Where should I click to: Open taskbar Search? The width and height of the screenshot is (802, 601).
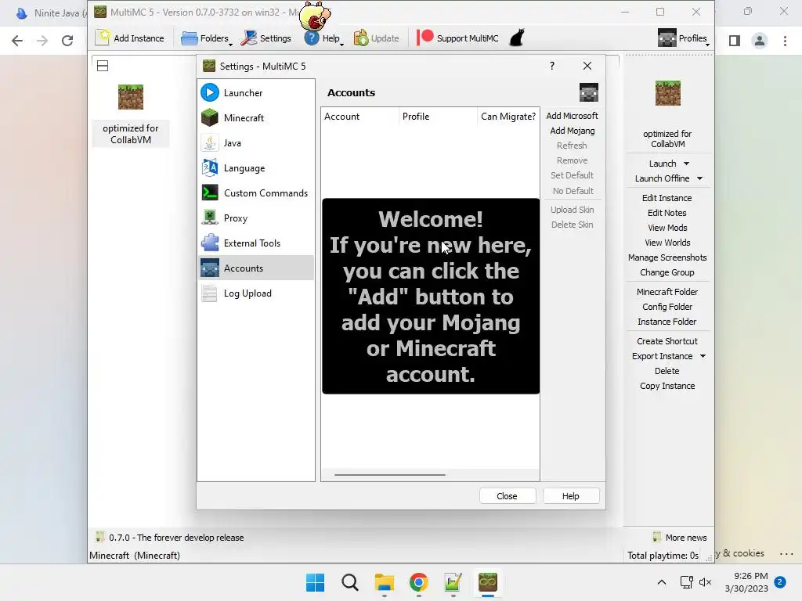(350, 582)
